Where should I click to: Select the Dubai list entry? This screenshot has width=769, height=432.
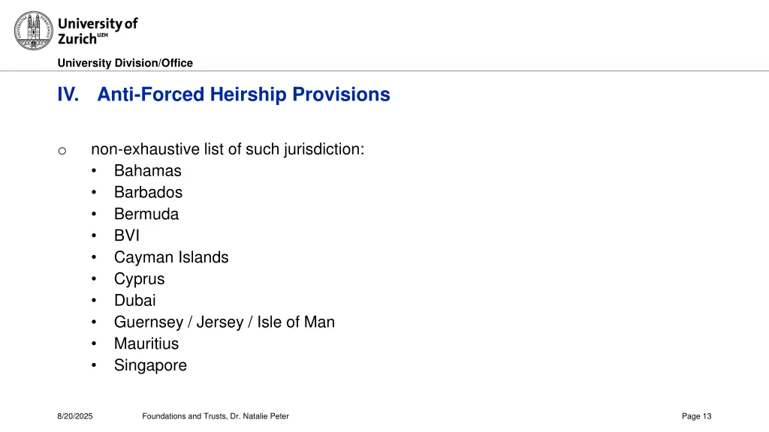tap(135, 300)
